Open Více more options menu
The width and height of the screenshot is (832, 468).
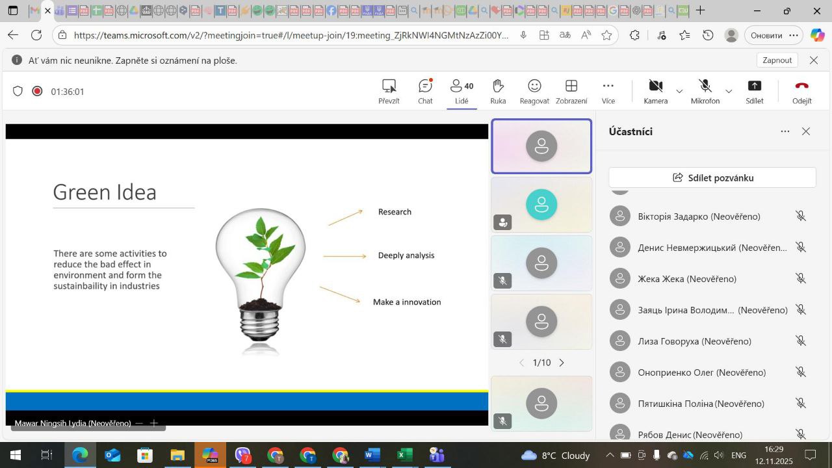[x=608, y=91]
